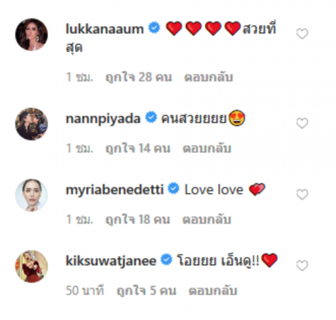
Task: Like nannpiyada's comment with heart icon
Action: (x=302, y=123)
